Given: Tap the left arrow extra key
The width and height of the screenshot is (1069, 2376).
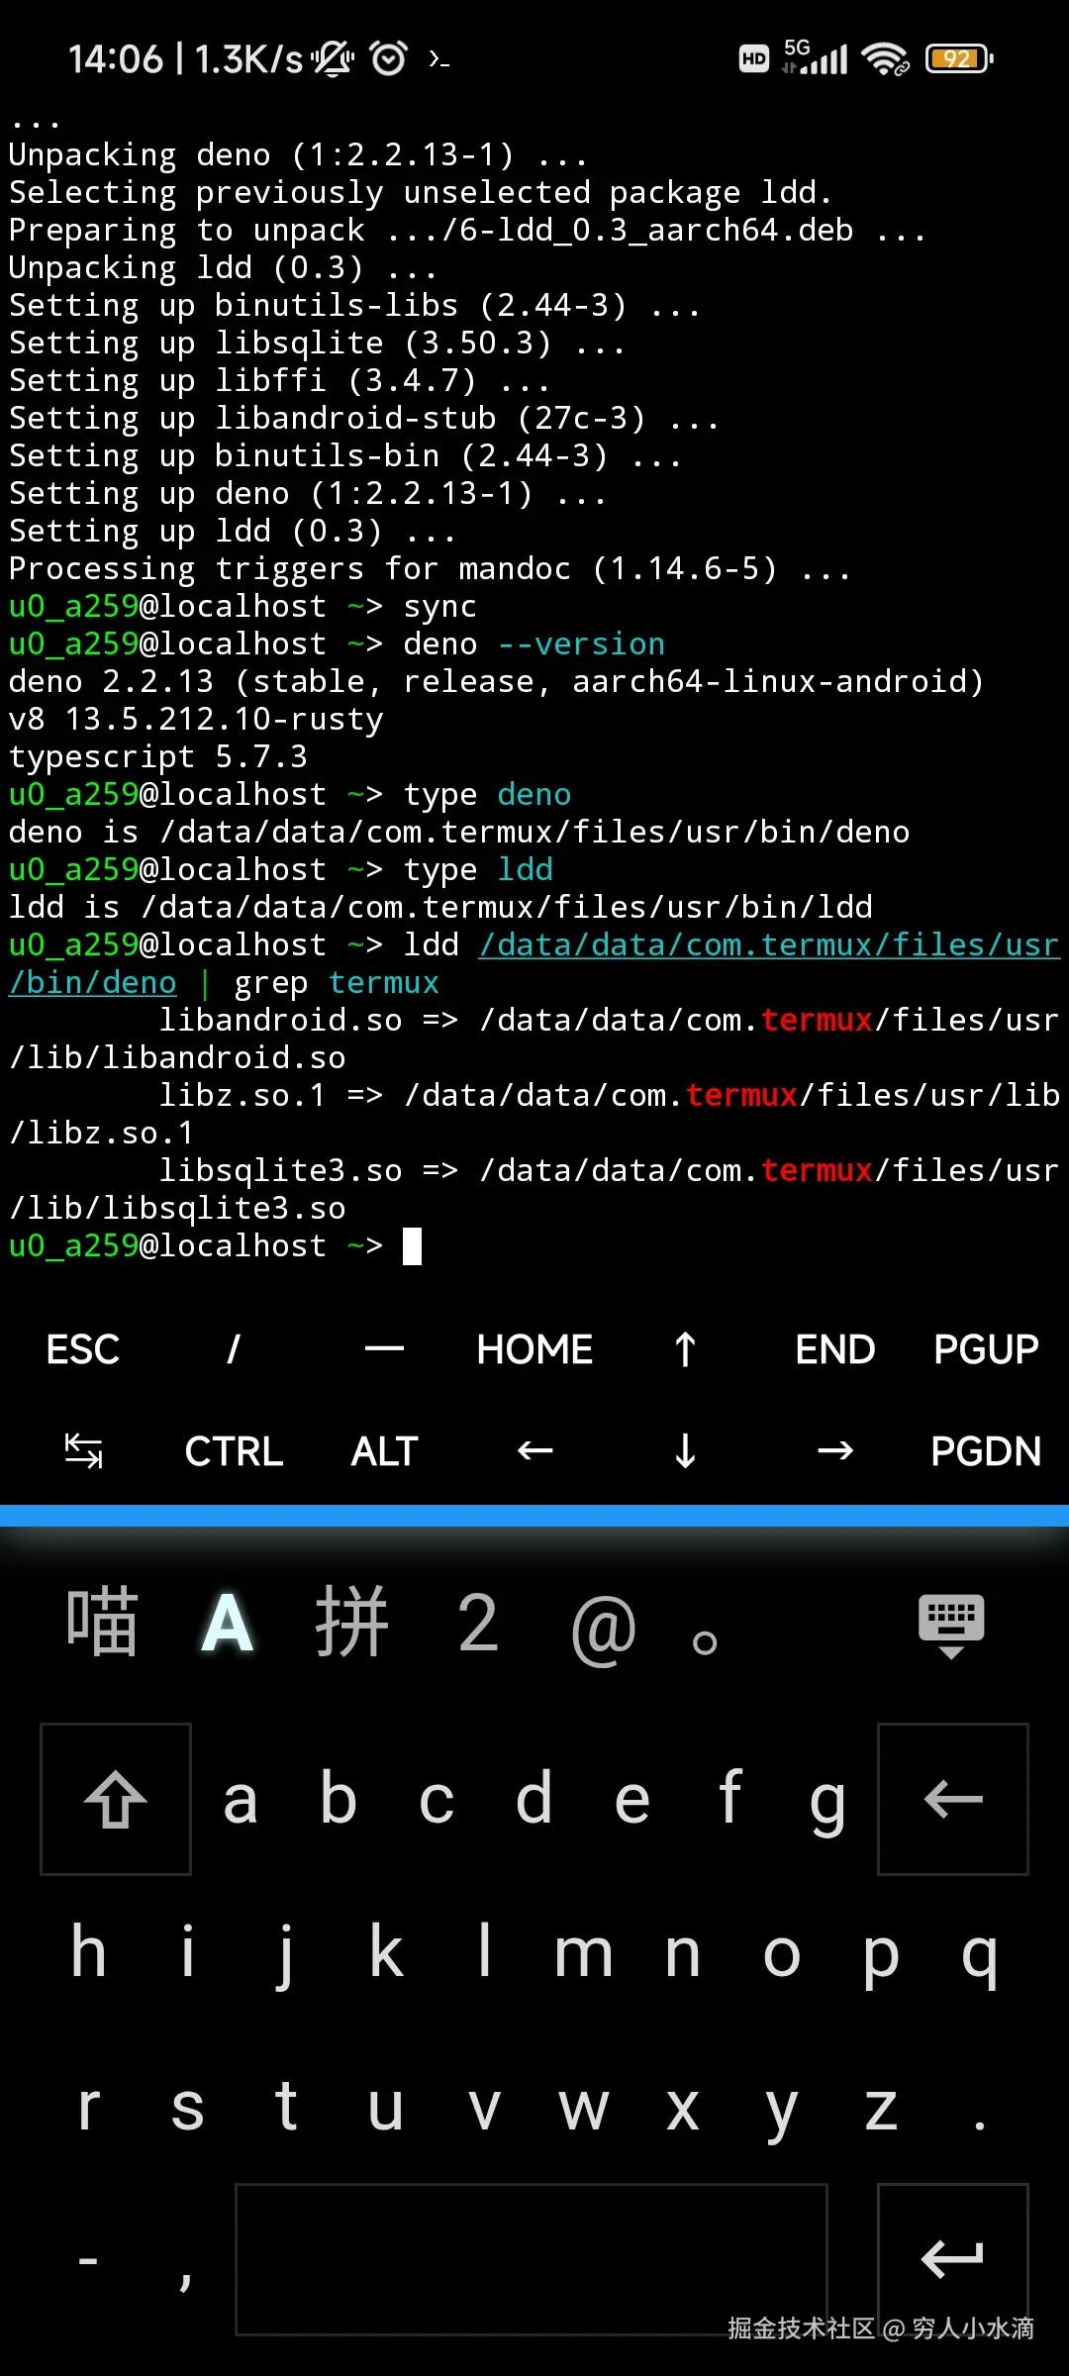Looking at the screenshot, I should click(x=534, y=1451).
